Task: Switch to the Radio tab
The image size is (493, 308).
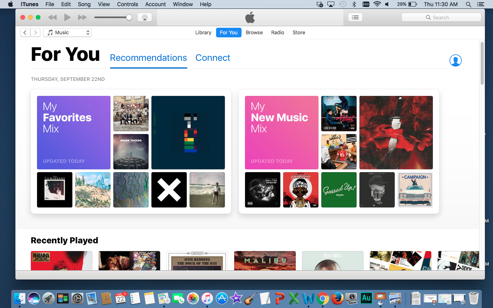Action: click(x=277, y=33)
